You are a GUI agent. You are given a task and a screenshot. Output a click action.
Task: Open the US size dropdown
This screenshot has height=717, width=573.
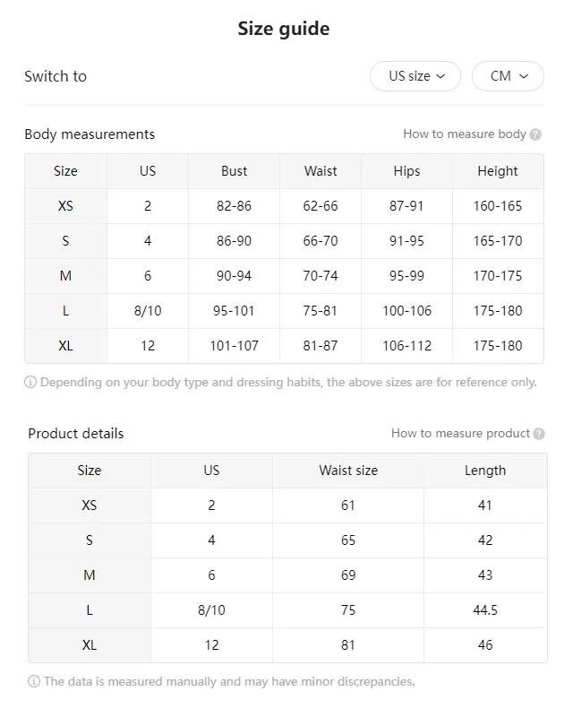(x=415, y=76)
